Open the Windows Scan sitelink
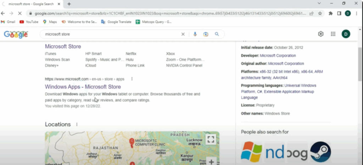363x165 pixels. point(57,59)
